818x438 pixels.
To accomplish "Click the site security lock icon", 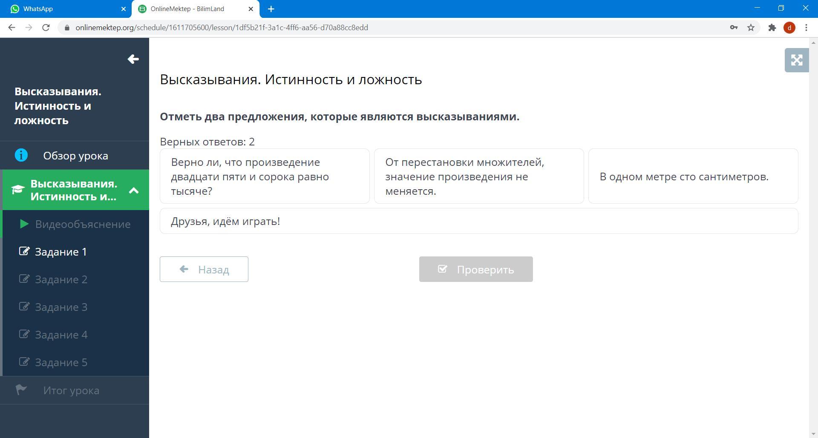I will (x=67, y=28).
